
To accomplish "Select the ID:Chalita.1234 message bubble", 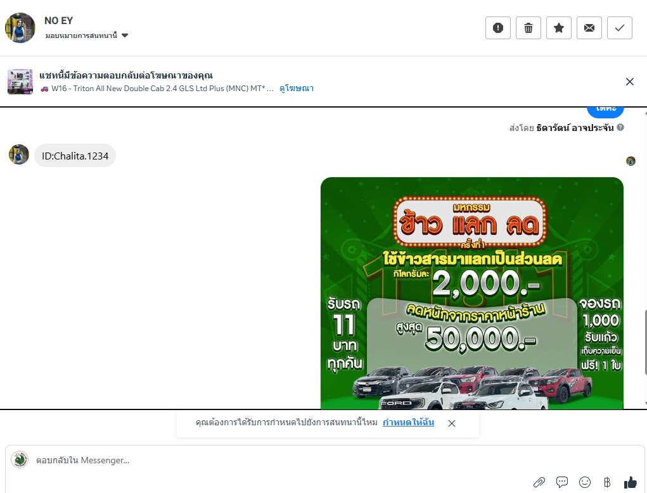I will pos(75,156).
